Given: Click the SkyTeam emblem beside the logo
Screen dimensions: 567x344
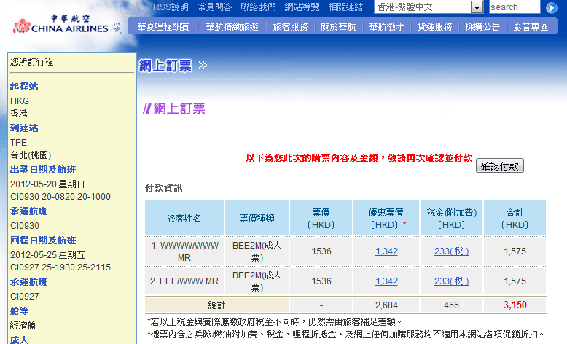Looking at the screenshot, I should (116, 29).
